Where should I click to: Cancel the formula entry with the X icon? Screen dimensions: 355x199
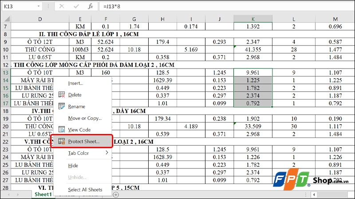pyautogui.click(x=62, y=6)
